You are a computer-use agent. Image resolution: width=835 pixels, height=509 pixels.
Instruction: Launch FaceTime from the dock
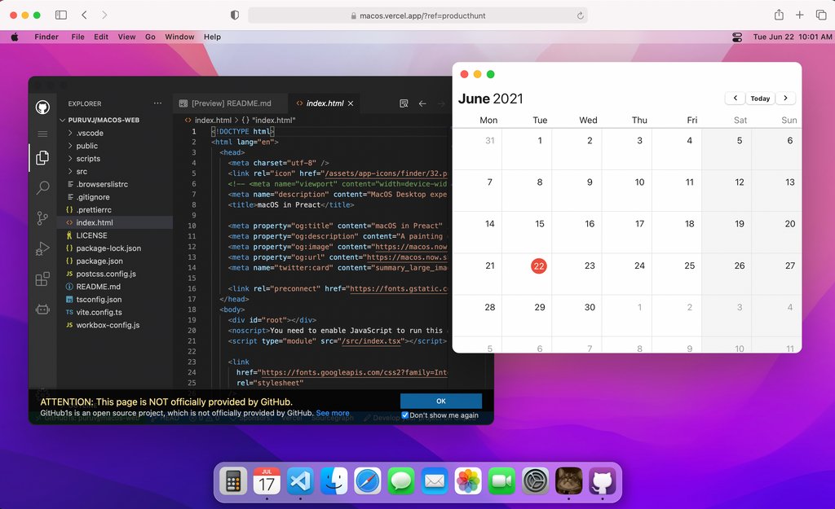tap(501, 482)
